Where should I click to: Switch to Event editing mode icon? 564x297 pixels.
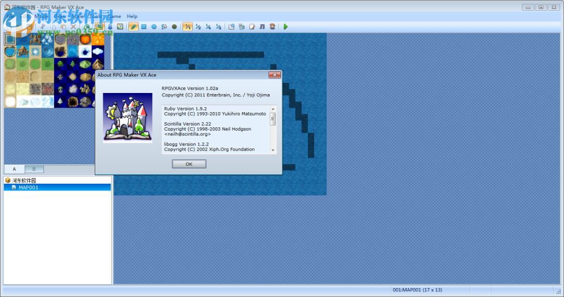110,26
